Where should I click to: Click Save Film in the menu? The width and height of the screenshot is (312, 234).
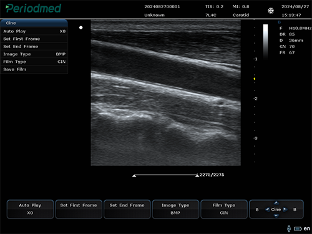pyautogui.click(x=34, y=69)
